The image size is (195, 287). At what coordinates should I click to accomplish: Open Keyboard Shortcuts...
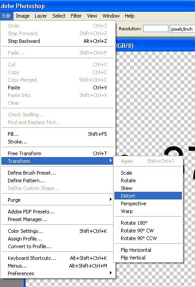pos(58,258)
